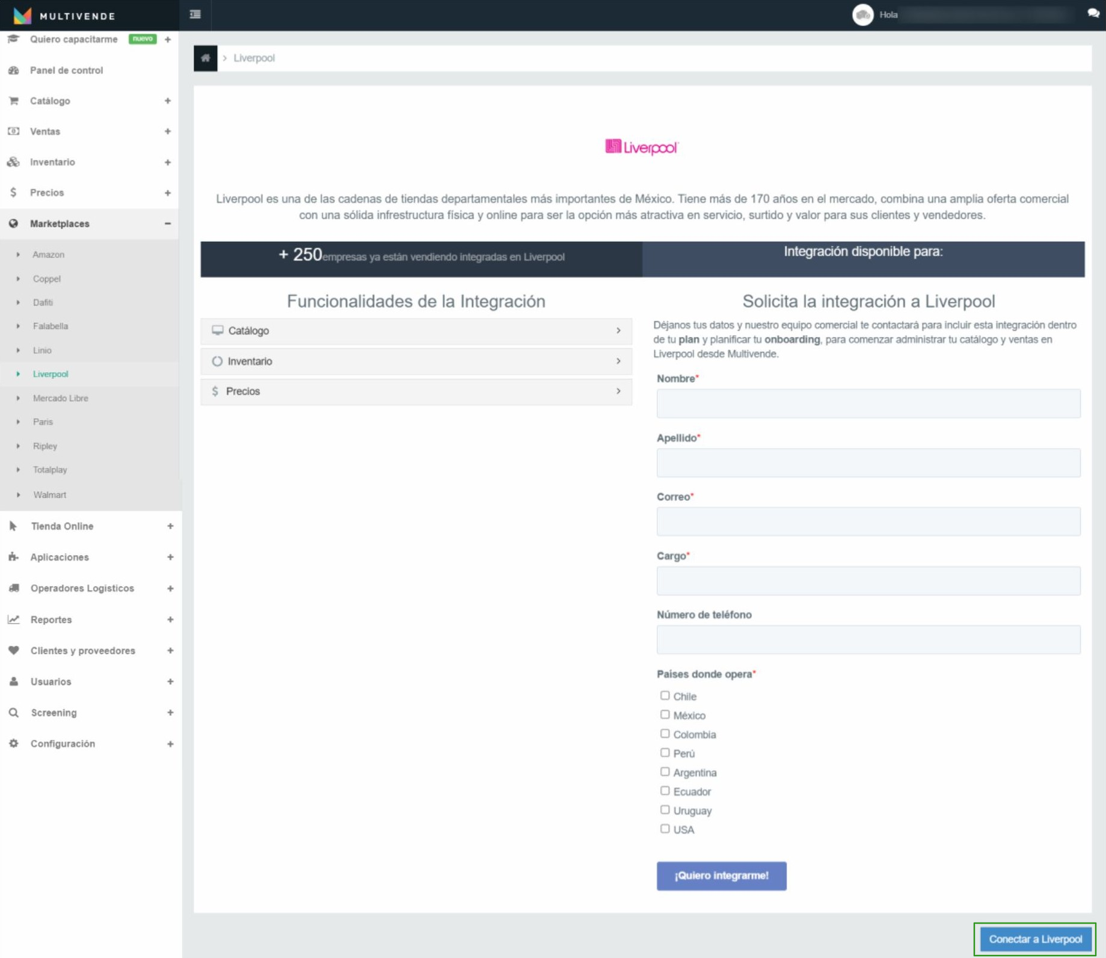The height and width of the screenshot is (958, 1106).
Task: Click the Screening magnifier icon
Action: click(x=13, y=713)
